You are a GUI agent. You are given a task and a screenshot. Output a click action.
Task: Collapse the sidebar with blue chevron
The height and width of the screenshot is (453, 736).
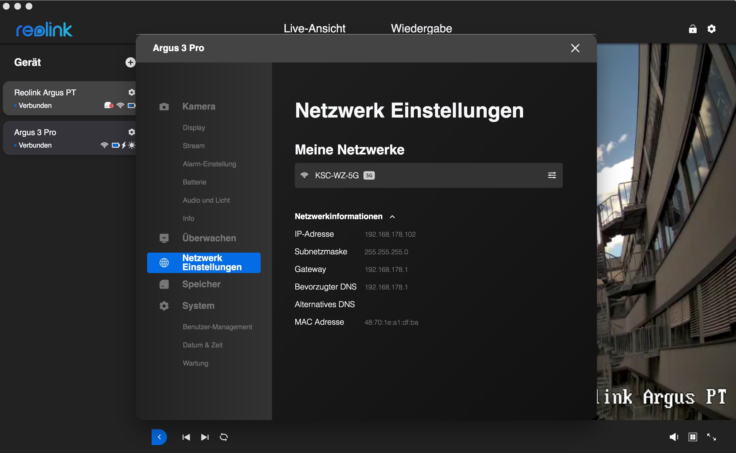(x=159, y=437)
